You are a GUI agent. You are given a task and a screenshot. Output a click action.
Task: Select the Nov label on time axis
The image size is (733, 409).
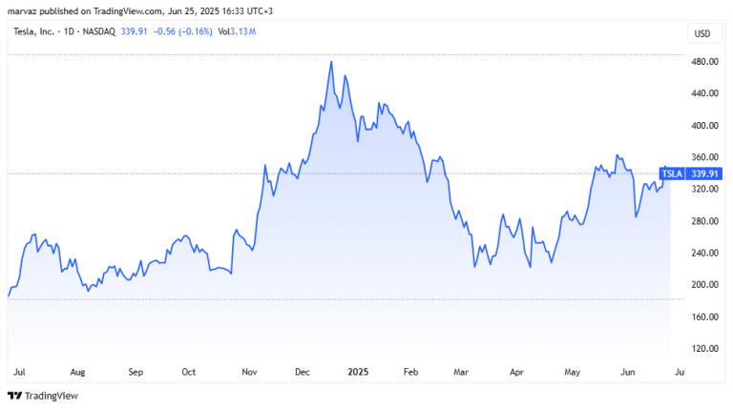point(249,372)
